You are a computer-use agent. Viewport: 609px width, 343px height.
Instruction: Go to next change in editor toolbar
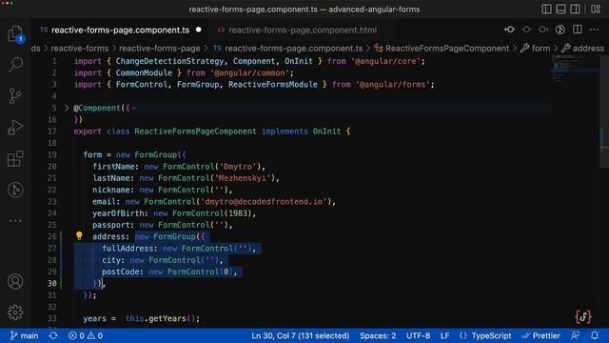[543, 30]
